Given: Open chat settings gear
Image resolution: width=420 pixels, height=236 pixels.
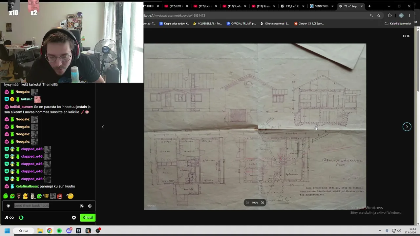Looking at the screenshot, I should point(74,218).
